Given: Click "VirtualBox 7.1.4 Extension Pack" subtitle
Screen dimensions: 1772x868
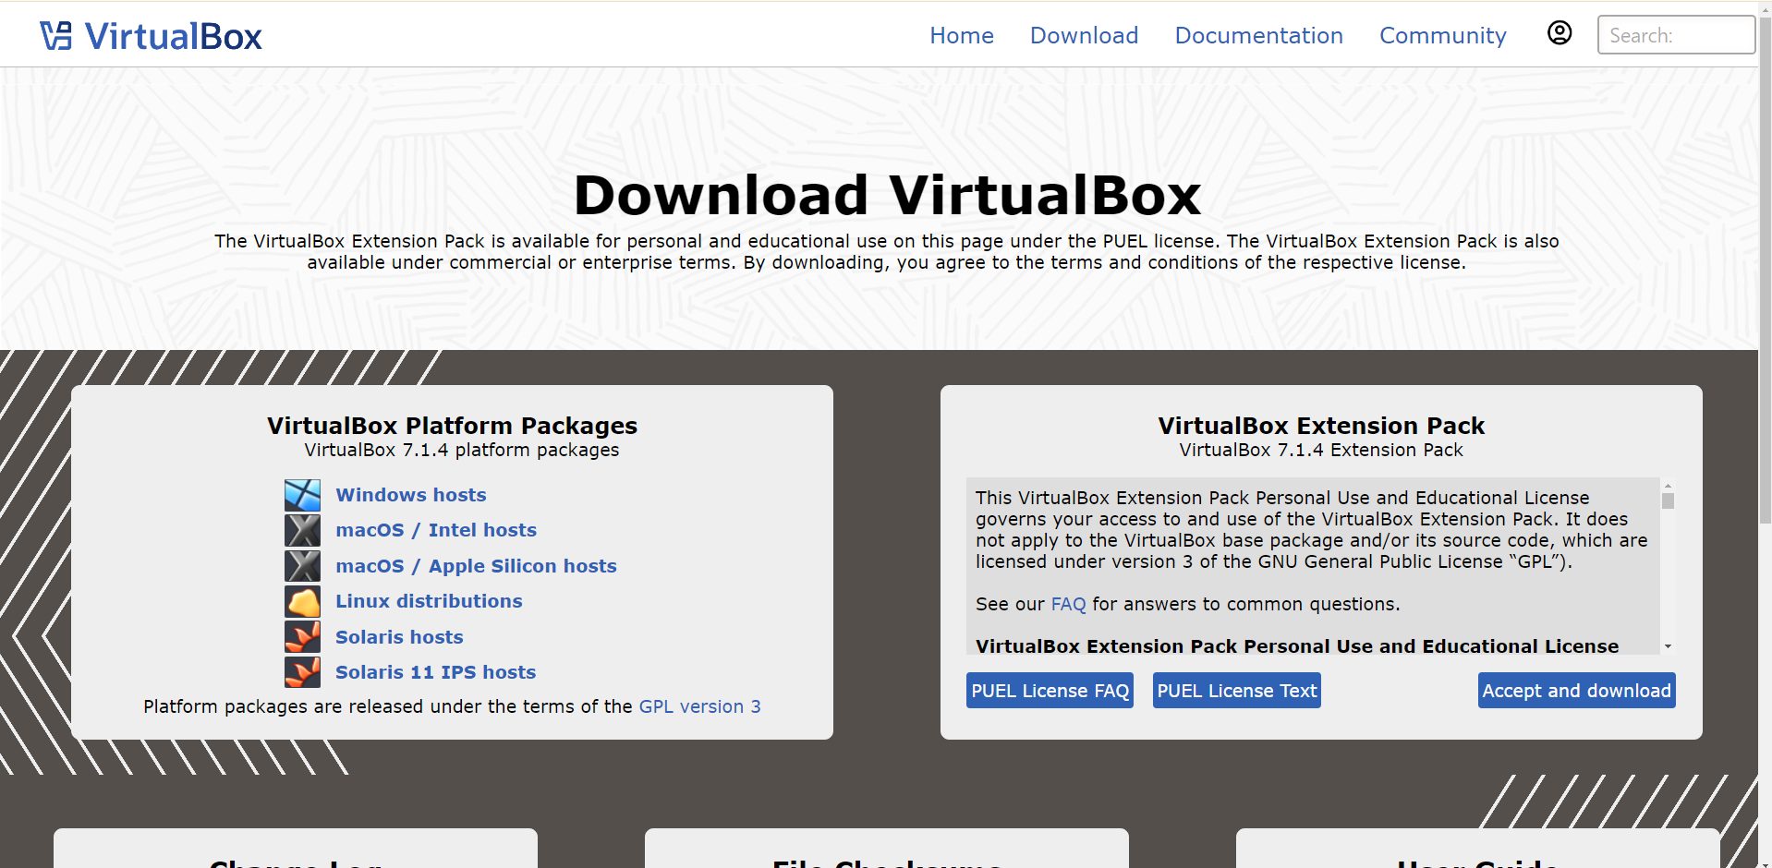Looking at the screenshot, I should [x=1321, y=450].
